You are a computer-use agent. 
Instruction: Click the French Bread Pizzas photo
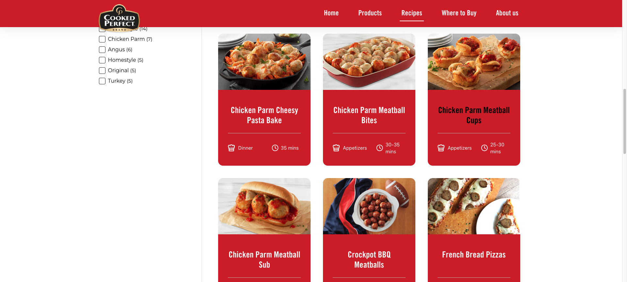click(474, 206)
